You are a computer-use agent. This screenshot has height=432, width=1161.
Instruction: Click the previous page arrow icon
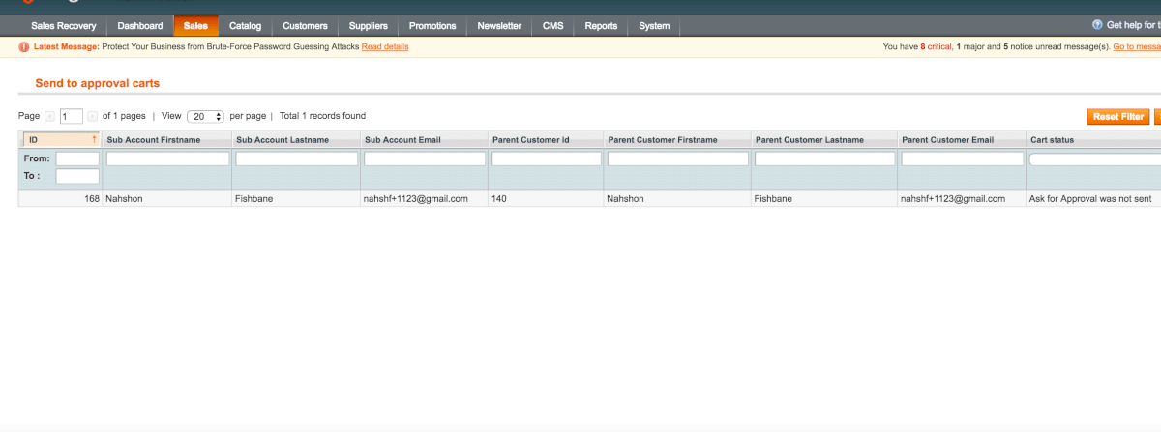49,116
